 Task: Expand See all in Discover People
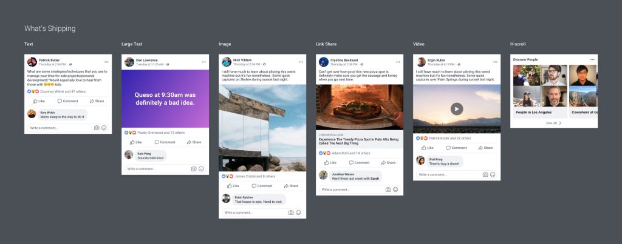click(554, 123)
